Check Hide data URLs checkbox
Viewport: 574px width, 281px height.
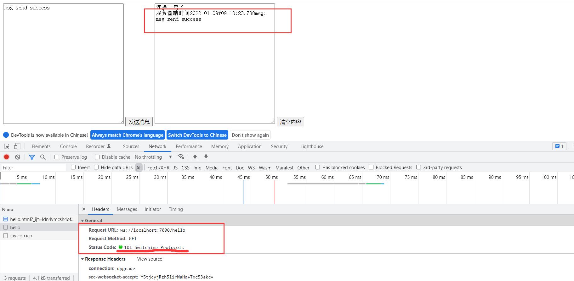click(96, 167)
